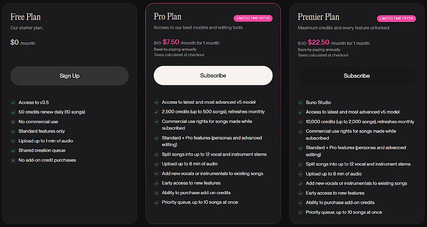
Task: Click the Premier Plan $22.50 discounted price
Action: [318, 42]
